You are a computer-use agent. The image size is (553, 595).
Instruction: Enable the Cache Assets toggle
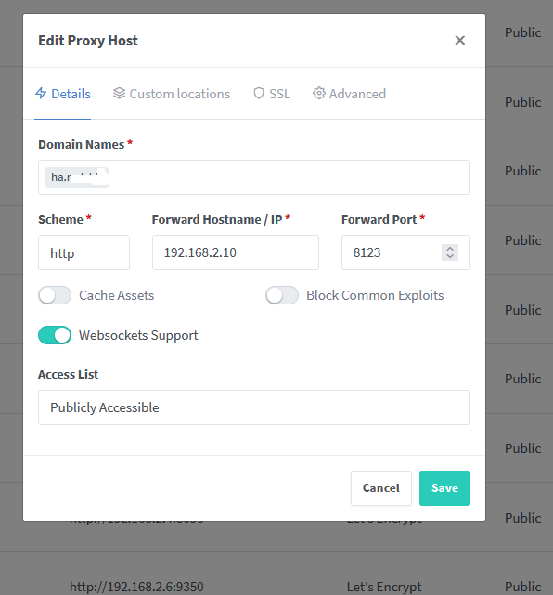[55, 295]
